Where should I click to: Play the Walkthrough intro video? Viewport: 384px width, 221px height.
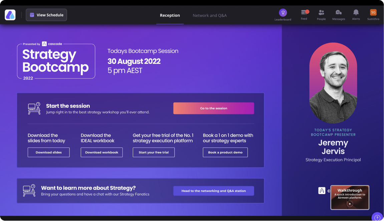pyautogui.click(x=350, y=204)
